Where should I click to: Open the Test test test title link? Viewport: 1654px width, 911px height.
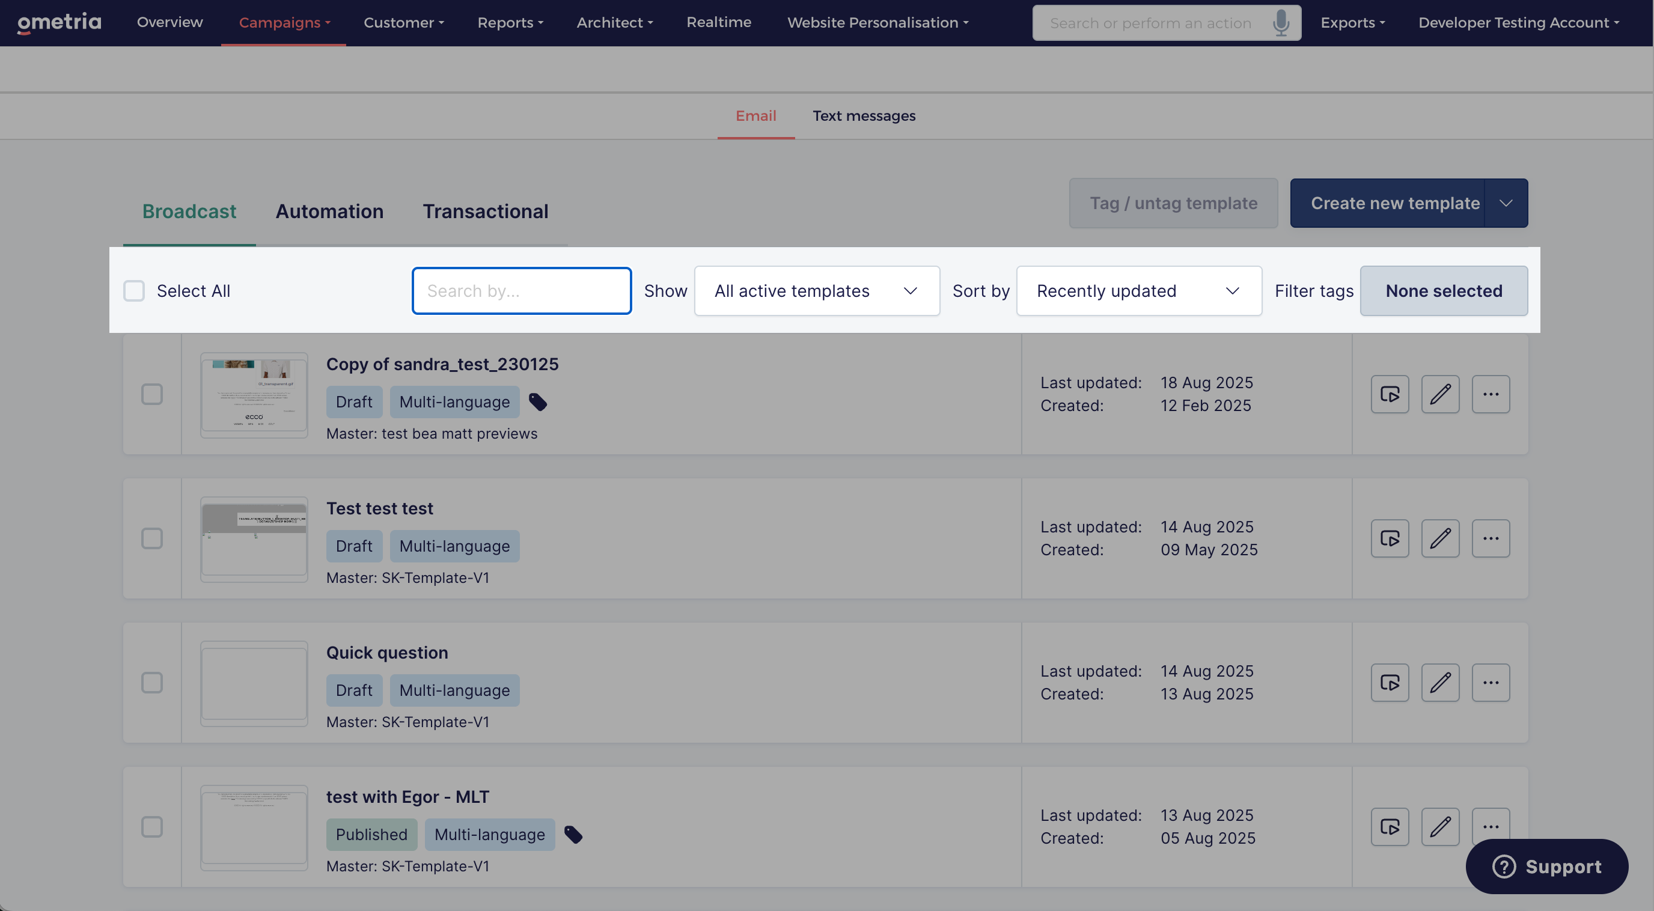pos(379,508)
